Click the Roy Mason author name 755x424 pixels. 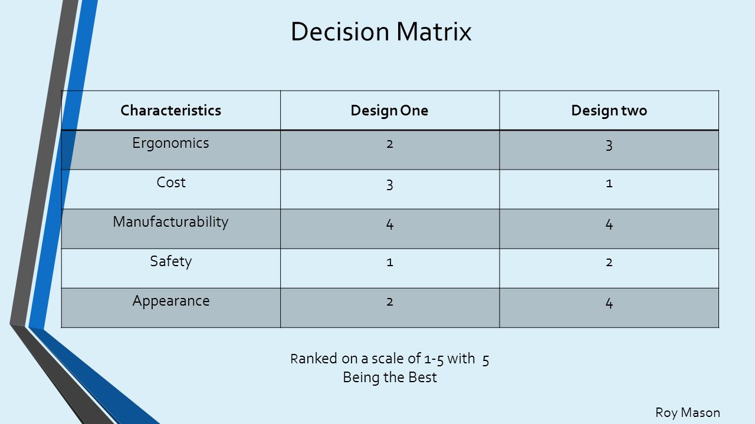(688, 413)
